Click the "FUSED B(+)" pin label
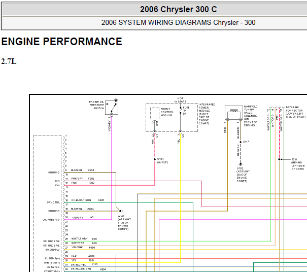This screenshot has width=307, height=272. (x=52, y=258)
